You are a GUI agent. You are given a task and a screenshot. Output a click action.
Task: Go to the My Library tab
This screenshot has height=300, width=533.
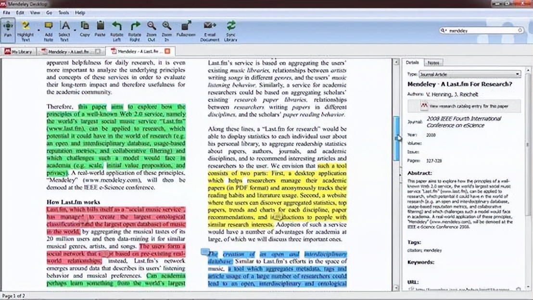coord(19,51)
